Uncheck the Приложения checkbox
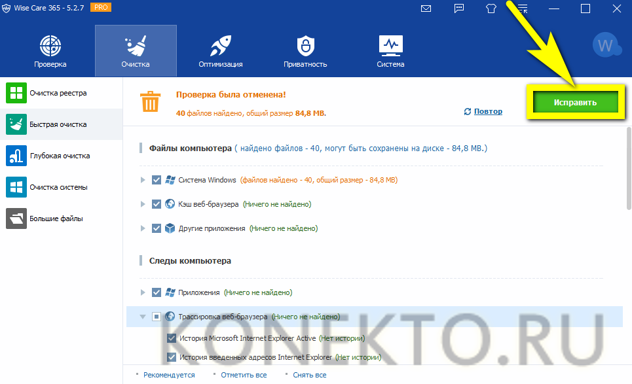Screen dimensions: 632x384 [157, 292]
